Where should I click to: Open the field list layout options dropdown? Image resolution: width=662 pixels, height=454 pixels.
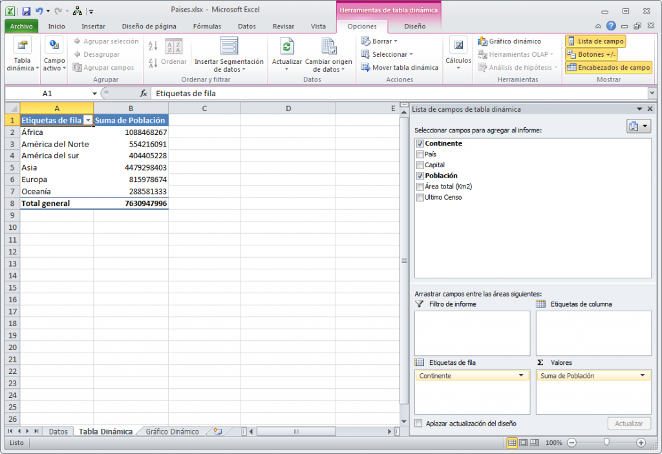pos(638,126)
